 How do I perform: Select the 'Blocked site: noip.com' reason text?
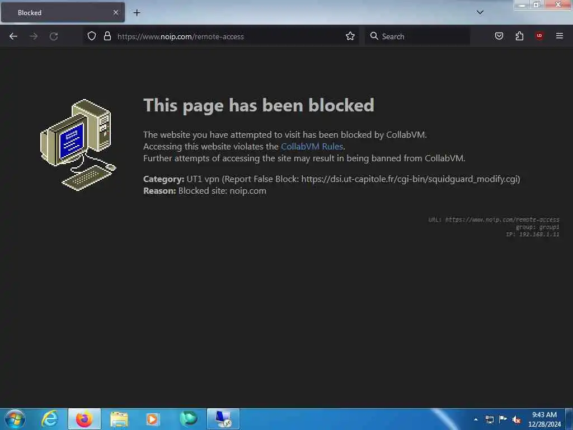(222, 191)
